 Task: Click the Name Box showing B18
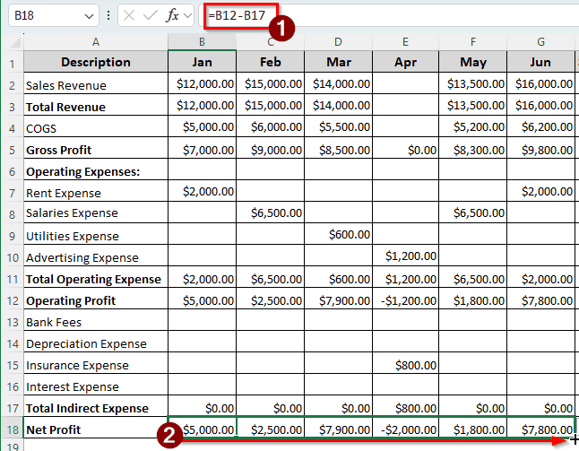coord(54,15)
